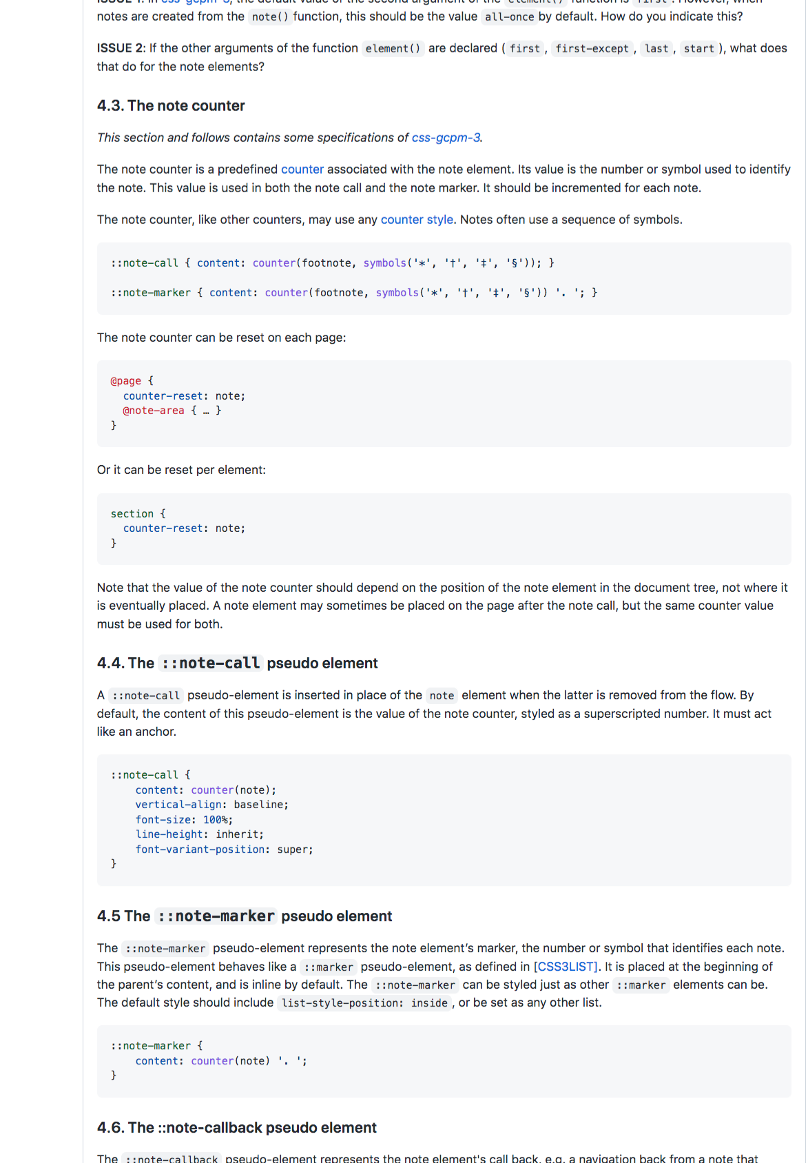Click the "section {" line in the code block

[138, 514]
